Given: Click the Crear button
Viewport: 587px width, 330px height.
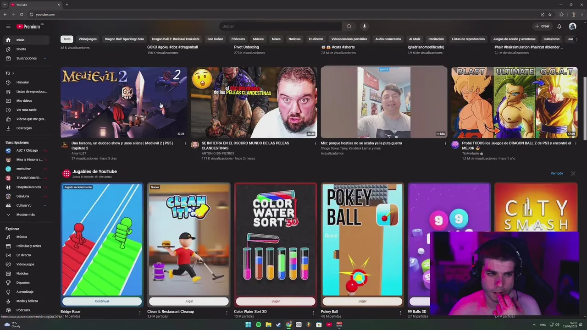Looking at the screenshot, I should click(542, 26).
